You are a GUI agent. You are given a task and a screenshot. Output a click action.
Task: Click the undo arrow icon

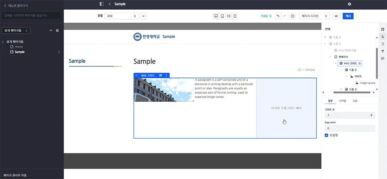278,16
